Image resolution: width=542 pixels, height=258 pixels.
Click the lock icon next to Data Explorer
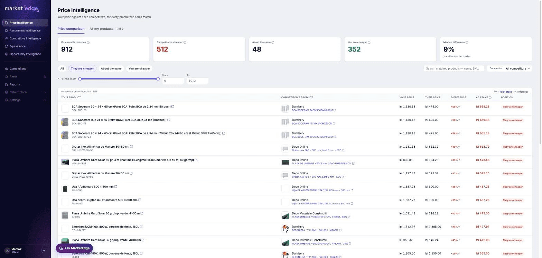pos(45,92)
